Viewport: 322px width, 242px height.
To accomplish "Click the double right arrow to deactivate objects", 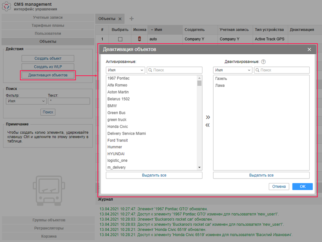I will pos(208,117).
